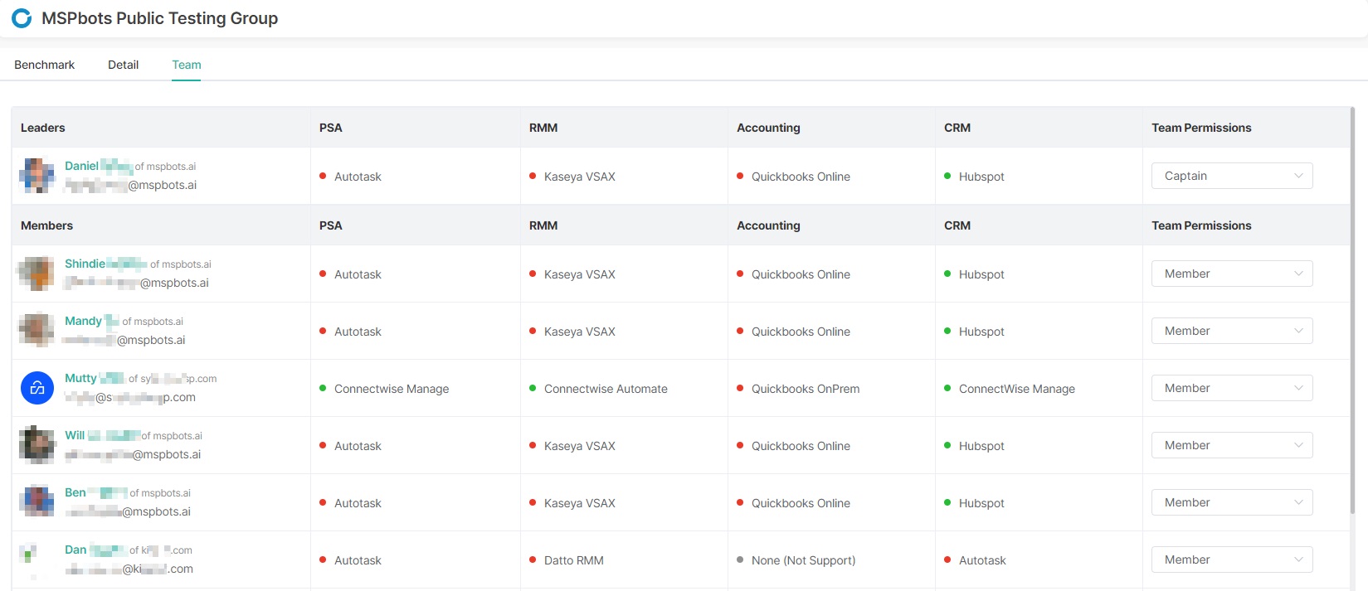Click Dan's name link

(75, 550)
